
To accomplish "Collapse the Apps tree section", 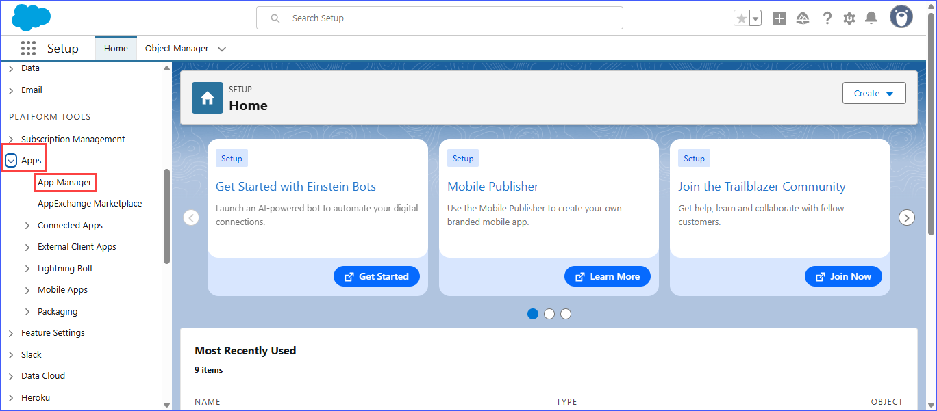I will coord(11,161).
